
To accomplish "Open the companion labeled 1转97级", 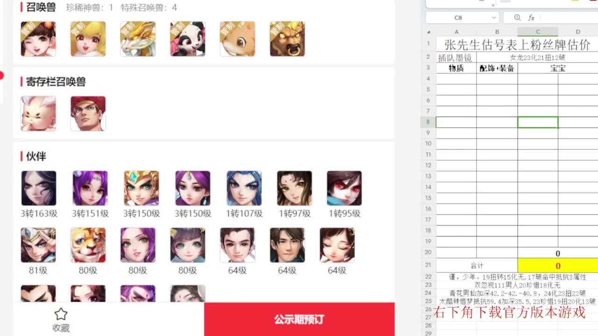I will tap(294, 188).
